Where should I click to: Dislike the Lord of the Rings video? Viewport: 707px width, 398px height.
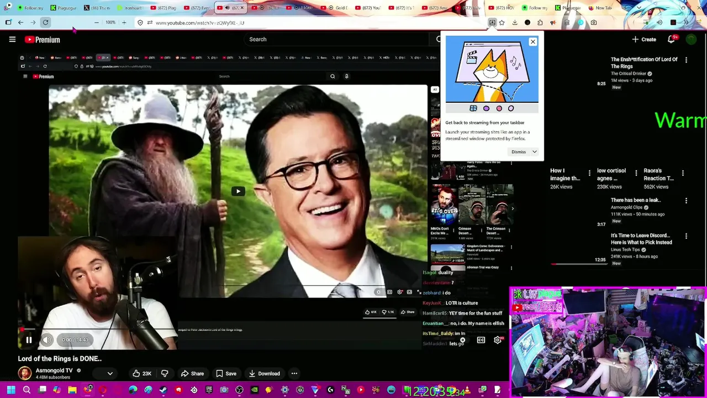pyautogui.click(x=165, y=374)
